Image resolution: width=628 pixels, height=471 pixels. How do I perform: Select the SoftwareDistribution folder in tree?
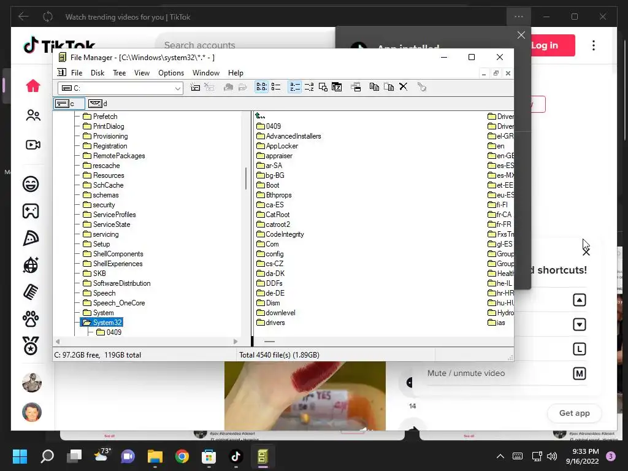pos(117,283)
